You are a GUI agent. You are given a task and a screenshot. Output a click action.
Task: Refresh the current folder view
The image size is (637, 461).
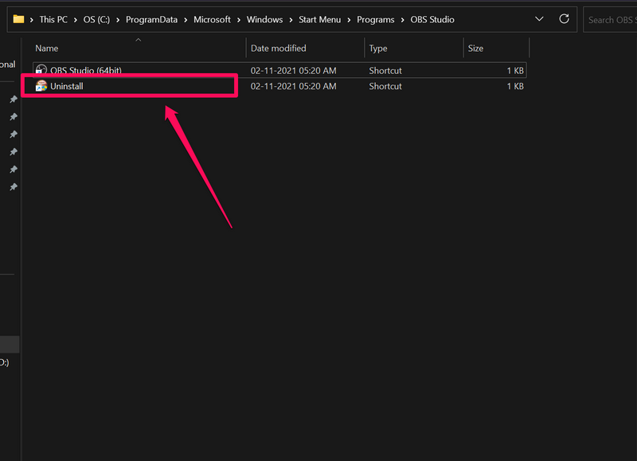click(x=565, y=19)
